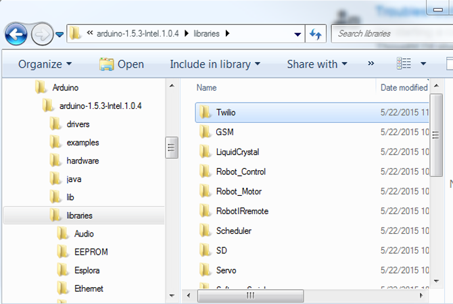Screen dimensions: 453x304
Task: Click file list scroll up arrow
Action: pos(436,86)
